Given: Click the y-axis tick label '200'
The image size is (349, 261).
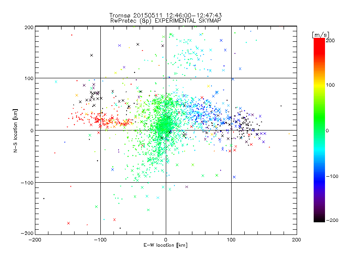Looking at the screenshot, I should (29, 27).
